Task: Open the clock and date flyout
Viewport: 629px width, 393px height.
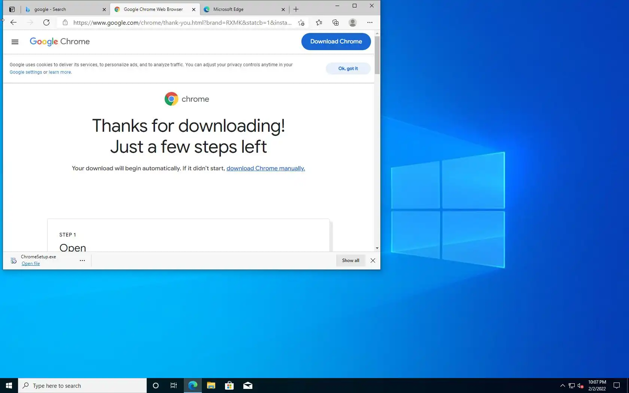Action: pos(597,386)
